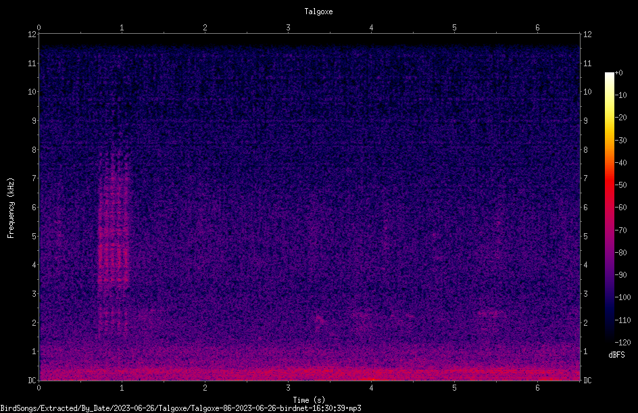
Task: Click the +0 label on the dBFS scale
Action: point(619,73)
